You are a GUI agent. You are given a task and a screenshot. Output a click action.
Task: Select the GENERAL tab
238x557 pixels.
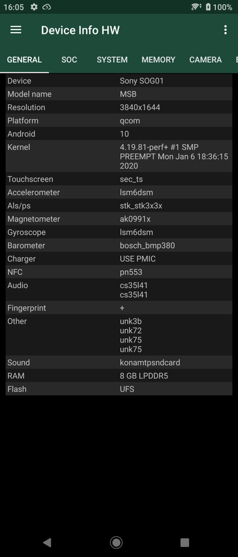click(24, 60)
